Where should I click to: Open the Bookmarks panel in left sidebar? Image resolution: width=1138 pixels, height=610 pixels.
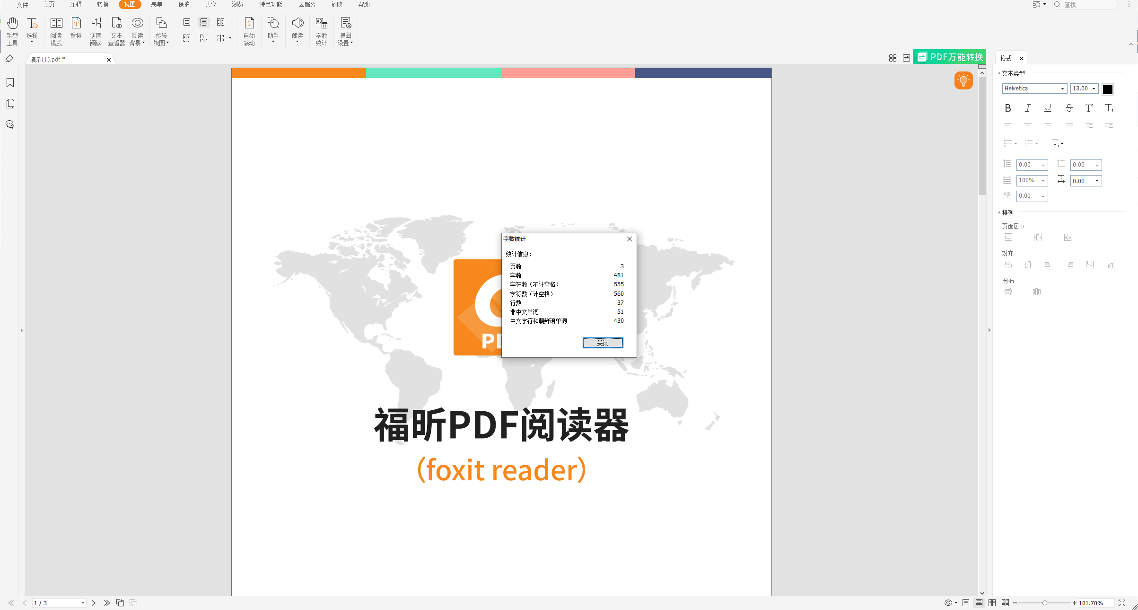pyautogui.click(x=9, y=82)
